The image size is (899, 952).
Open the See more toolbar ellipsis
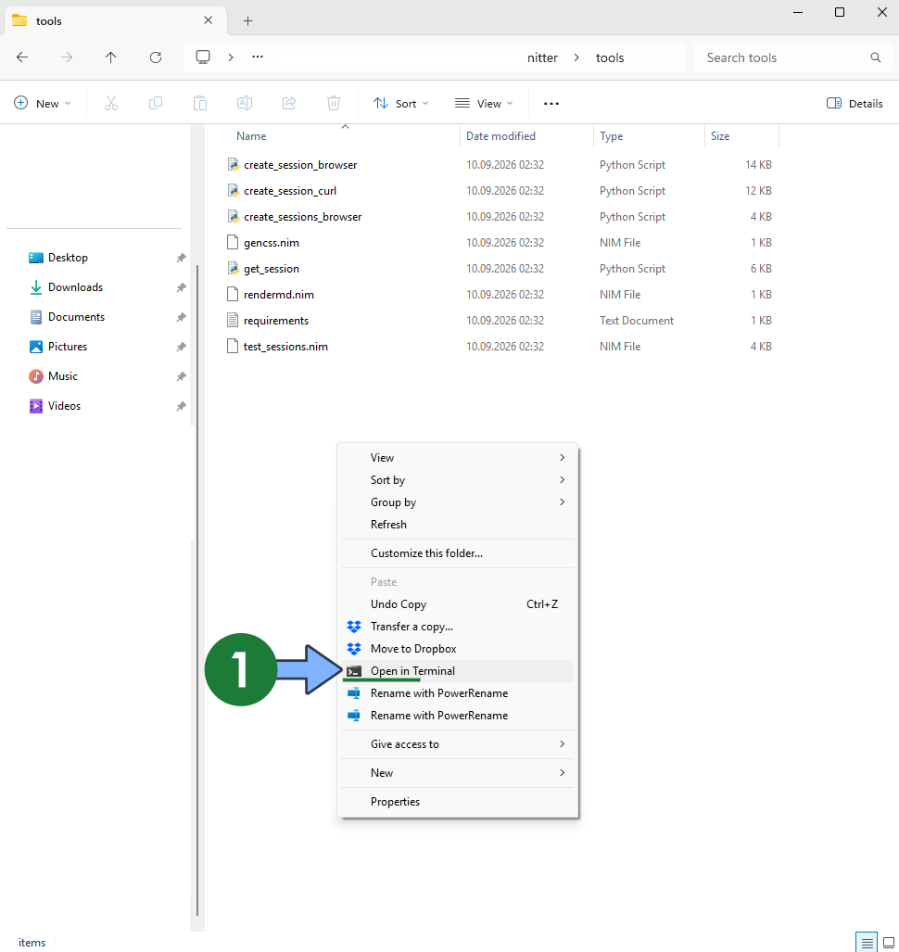coord(551,103)
